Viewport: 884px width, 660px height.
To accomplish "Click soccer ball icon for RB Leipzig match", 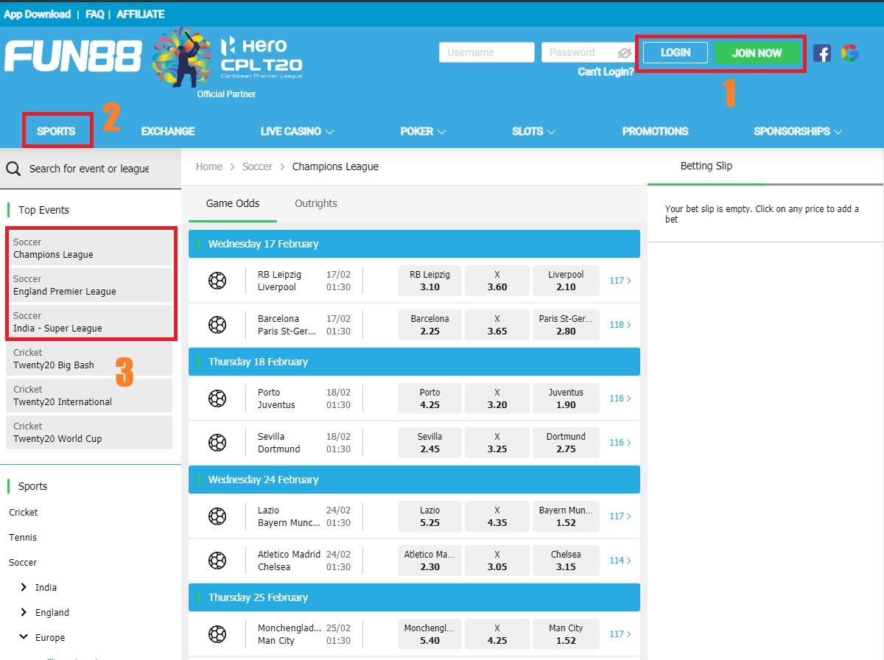I will point(217,281).
